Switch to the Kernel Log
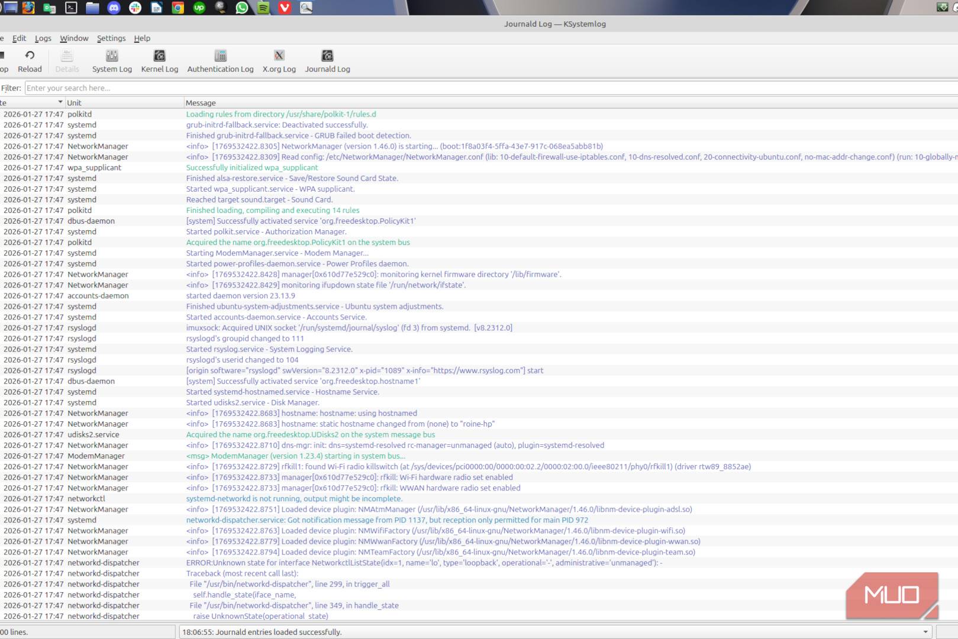This screenshot has height=639, width=958. pos(159,61)
